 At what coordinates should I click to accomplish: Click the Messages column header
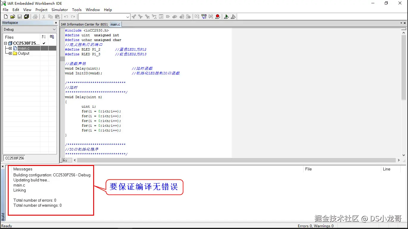coord(23,169)
